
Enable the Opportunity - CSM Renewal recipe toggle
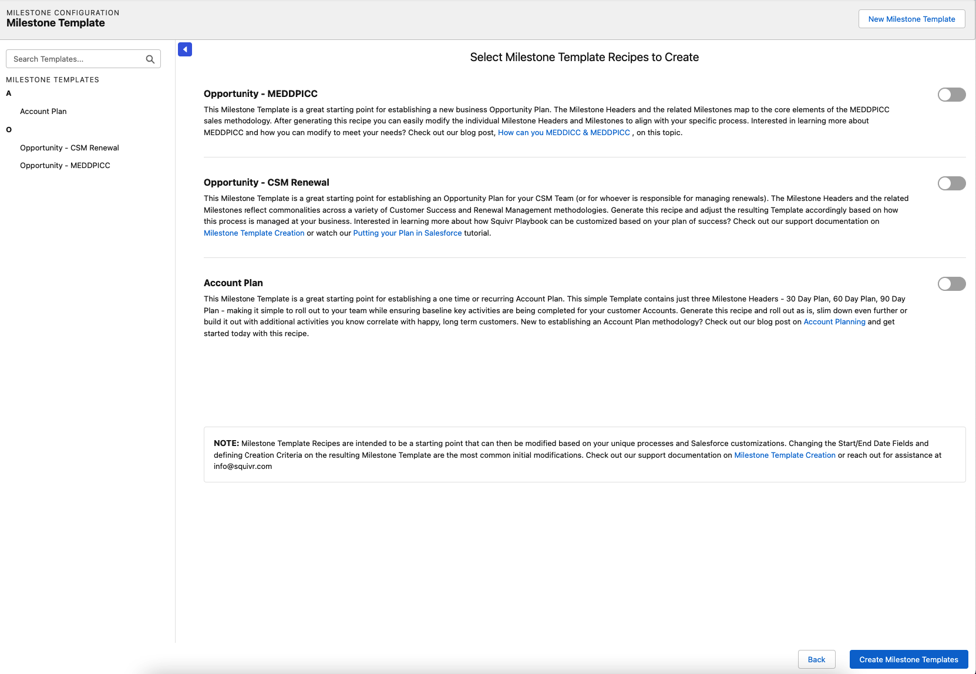(x=951, y=183)
